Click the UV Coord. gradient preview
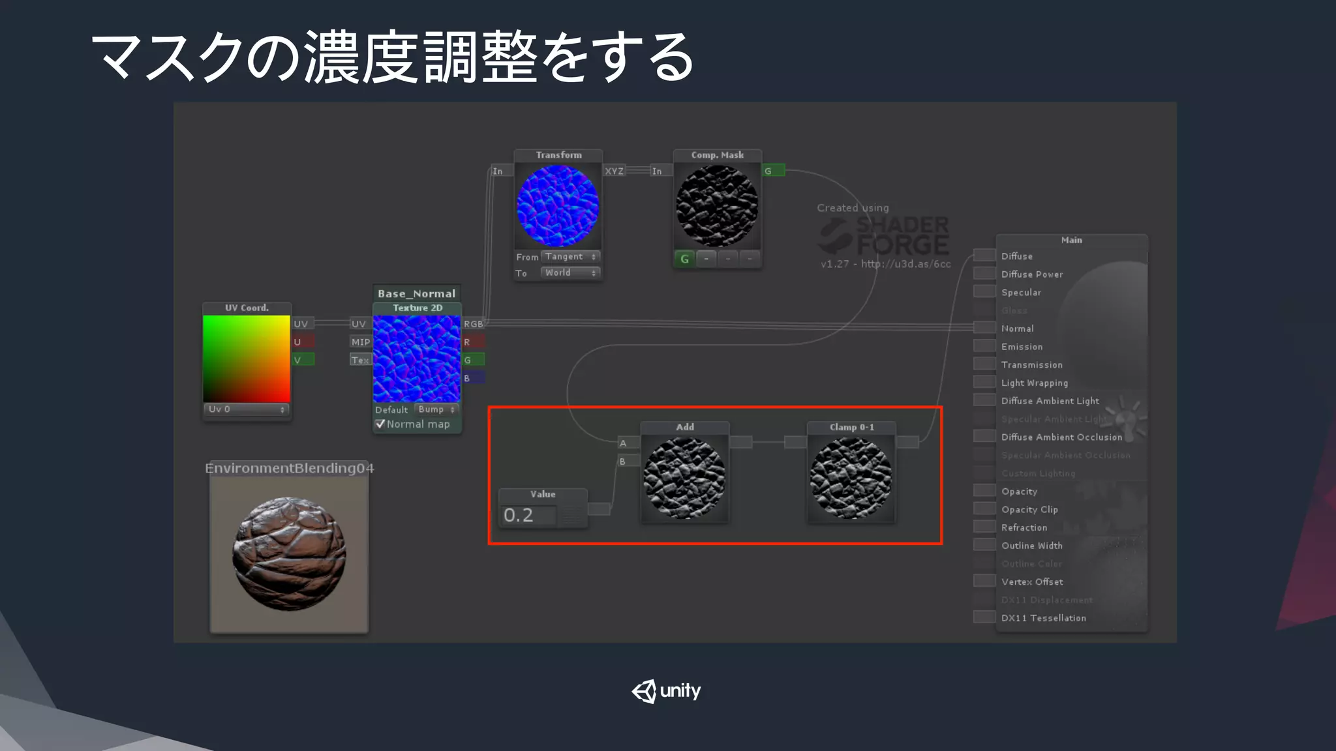Screen dimensions: 1336x751 [x=247, y=359]
